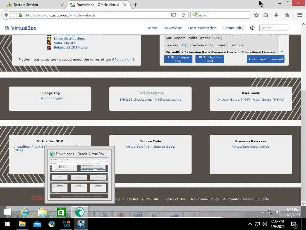The width and height of the screenshot is (306, 230).
Task: Click the guest volume icon in tray
Action: coord(278,212)
